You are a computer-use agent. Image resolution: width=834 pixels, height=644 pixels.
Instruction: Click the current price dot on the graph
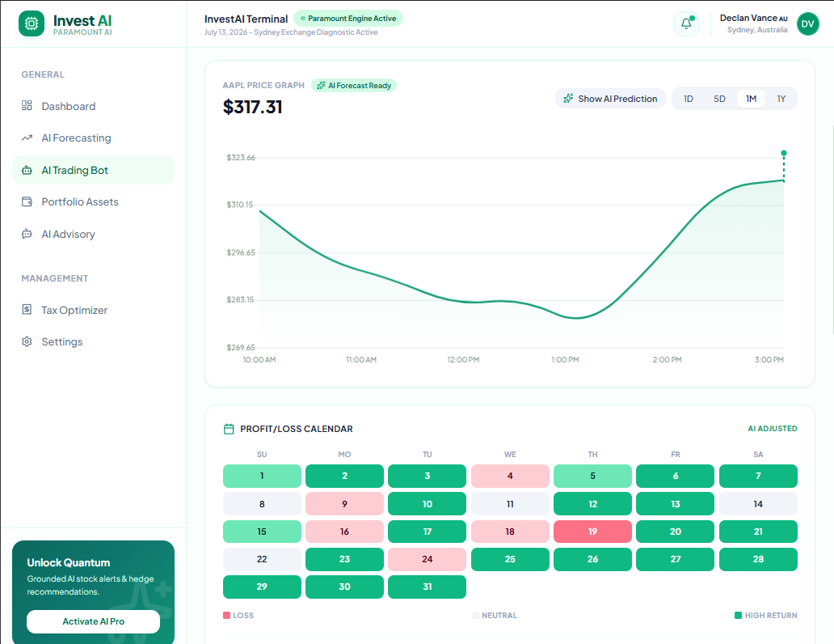coord(783,154)
